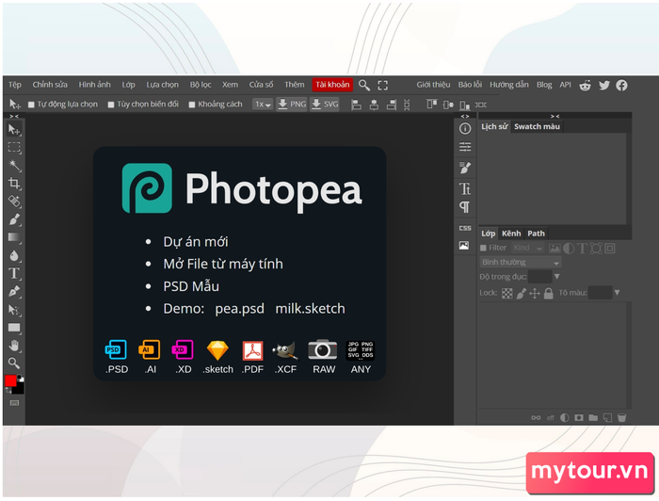Toggle lock all padlock icon

(548, 293)
